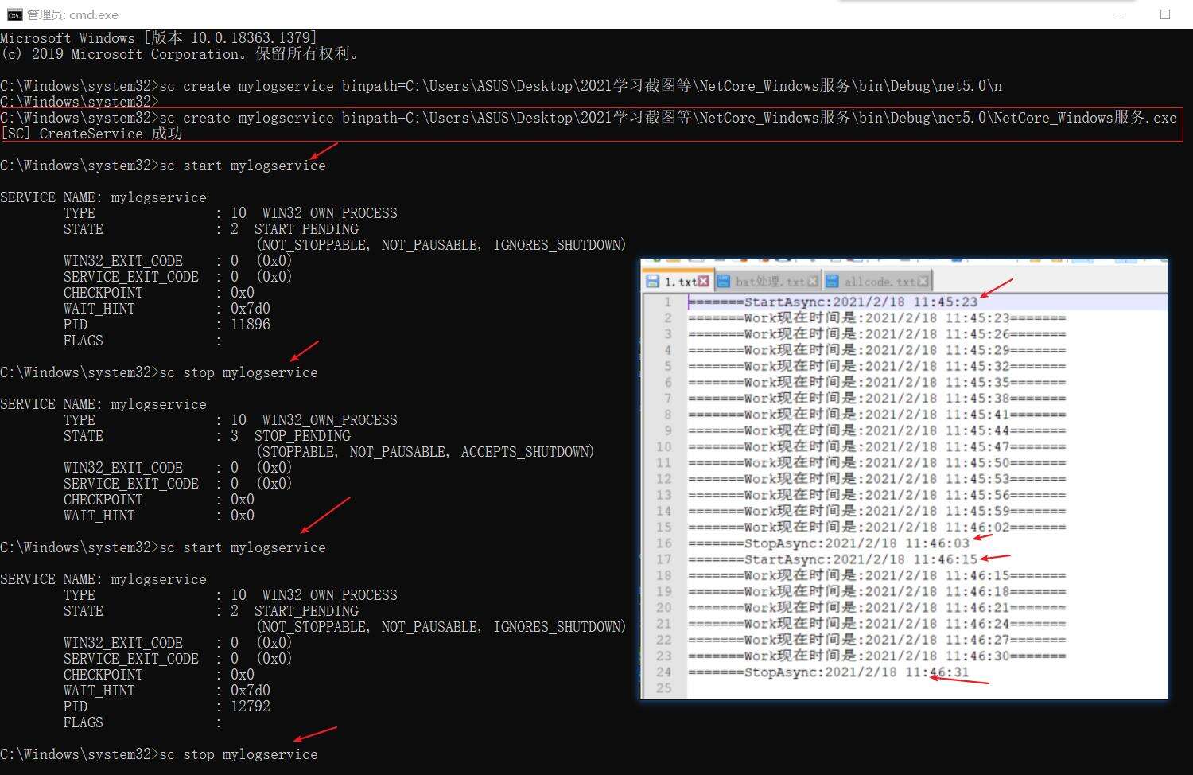Click the StopAsync 11:46:03 log line

click(829, 543)
